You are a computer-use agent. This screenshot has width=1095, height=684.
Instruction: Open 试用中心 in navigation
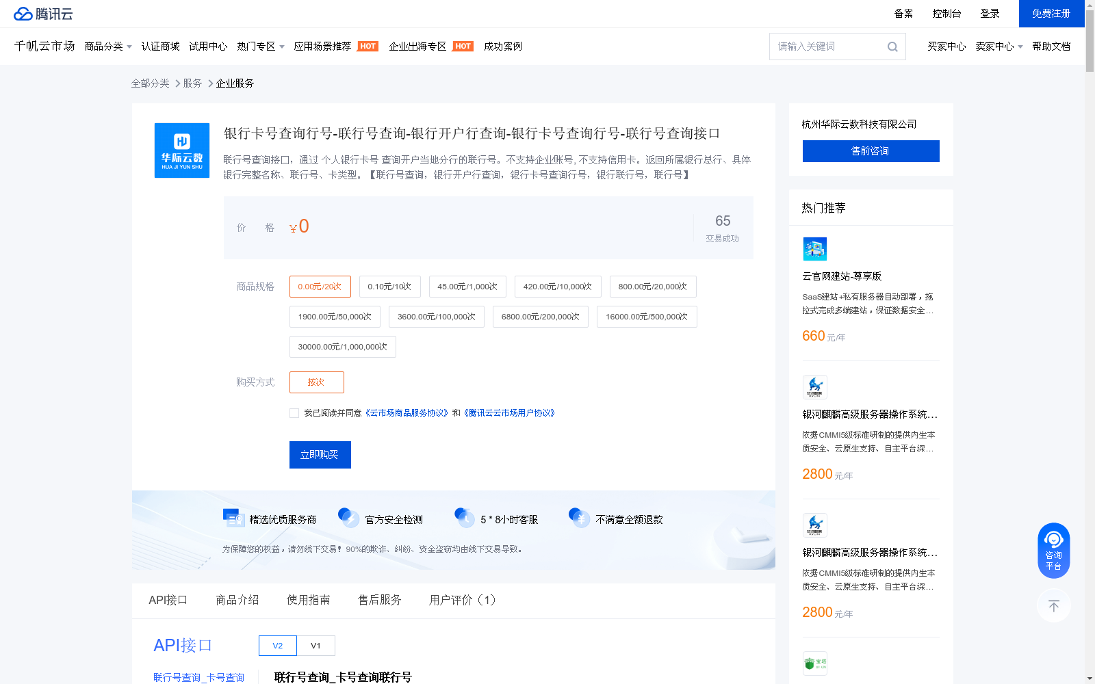click(208, 47)
